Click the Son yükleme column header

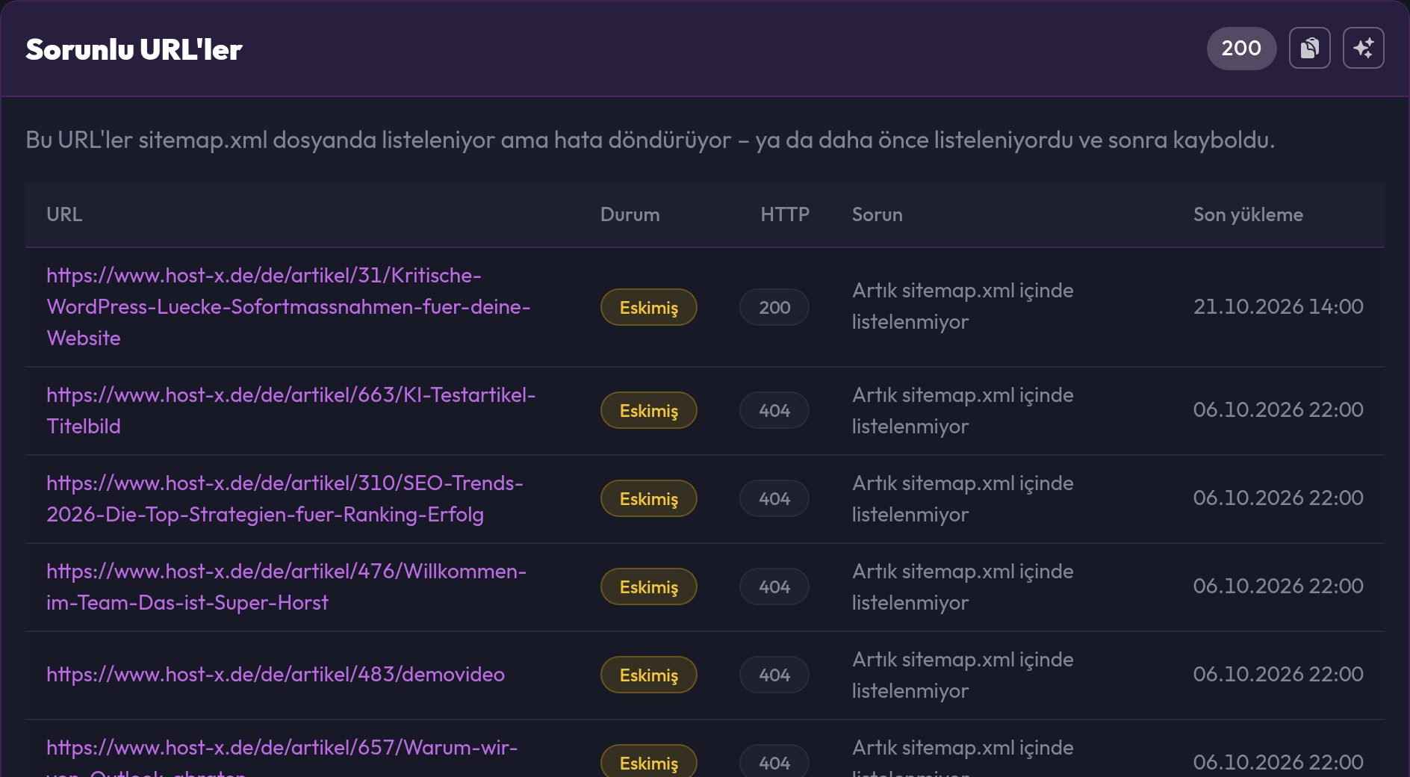pos(1248,214)
